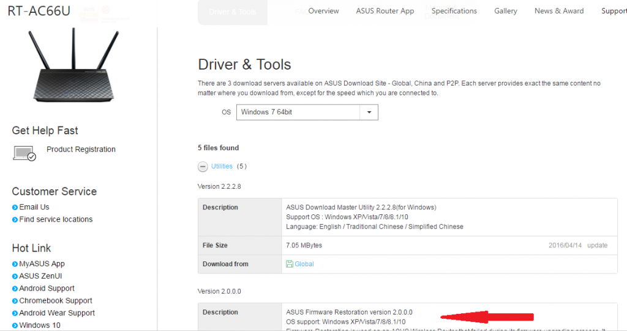Click the bullet icon beside Chromebook Support

(15, 301)
